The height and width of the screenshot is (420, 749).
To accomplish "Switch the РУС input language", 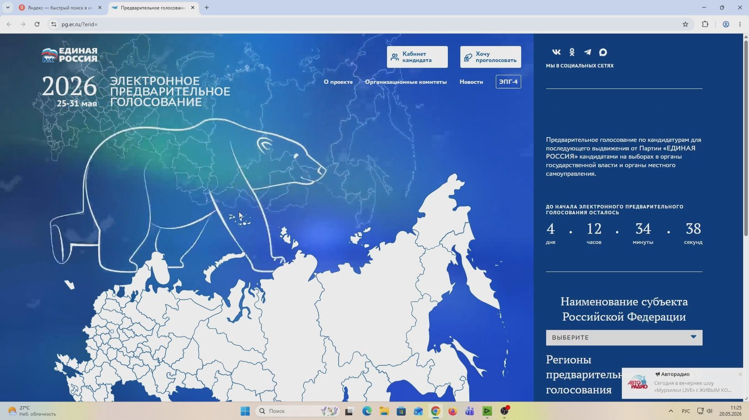I will tap(686, 411).
